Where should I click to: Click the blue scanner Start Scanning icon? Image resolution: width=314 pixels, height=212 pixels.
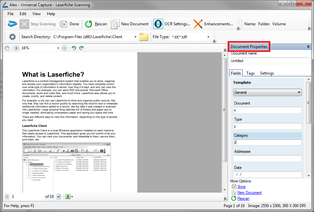pyautogui.click(x=12, y=24)
